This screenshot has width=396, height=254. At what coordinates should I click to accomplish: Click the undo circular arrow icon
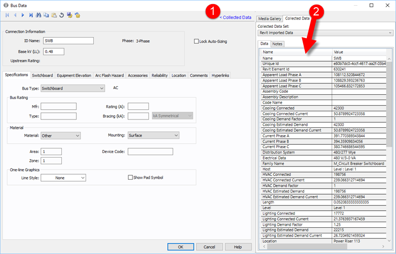(62, 15)
